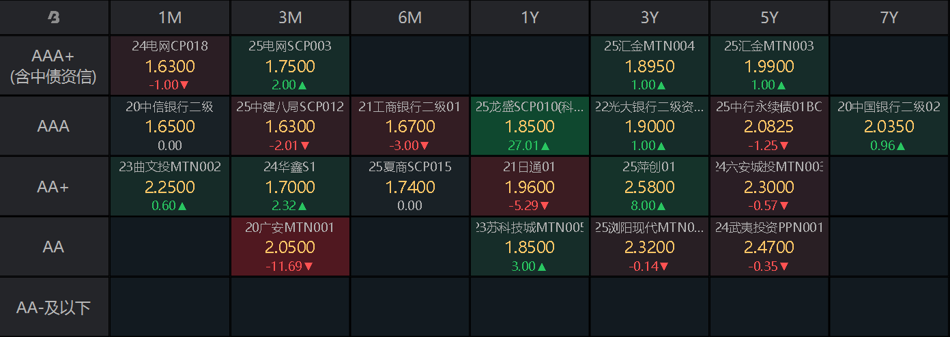950x337 pixels.
Task: Open the 20广安MTN001 bond cell
Action: point(290,246)
